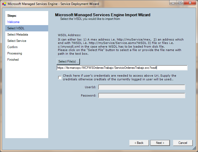The height and width of the screenshot is (152, 198).
Task: Click the 'WSDL Address:' label
Action: tap(69, 35)
